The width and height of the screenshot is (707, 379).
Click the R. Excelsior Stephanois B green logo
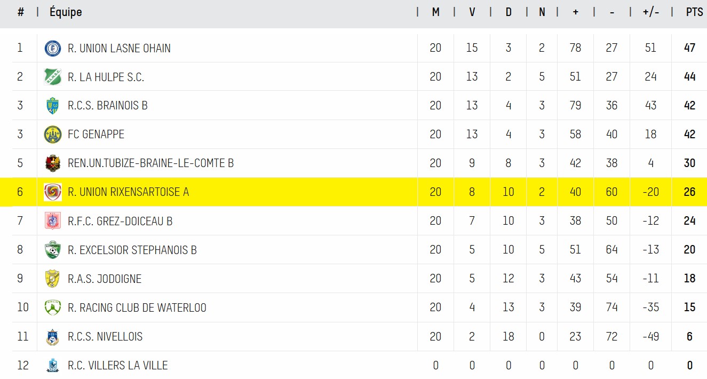coord(52,250)
